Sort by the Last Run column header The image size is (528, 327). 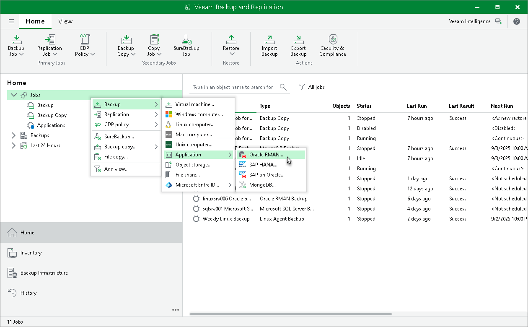pos(417,106)
